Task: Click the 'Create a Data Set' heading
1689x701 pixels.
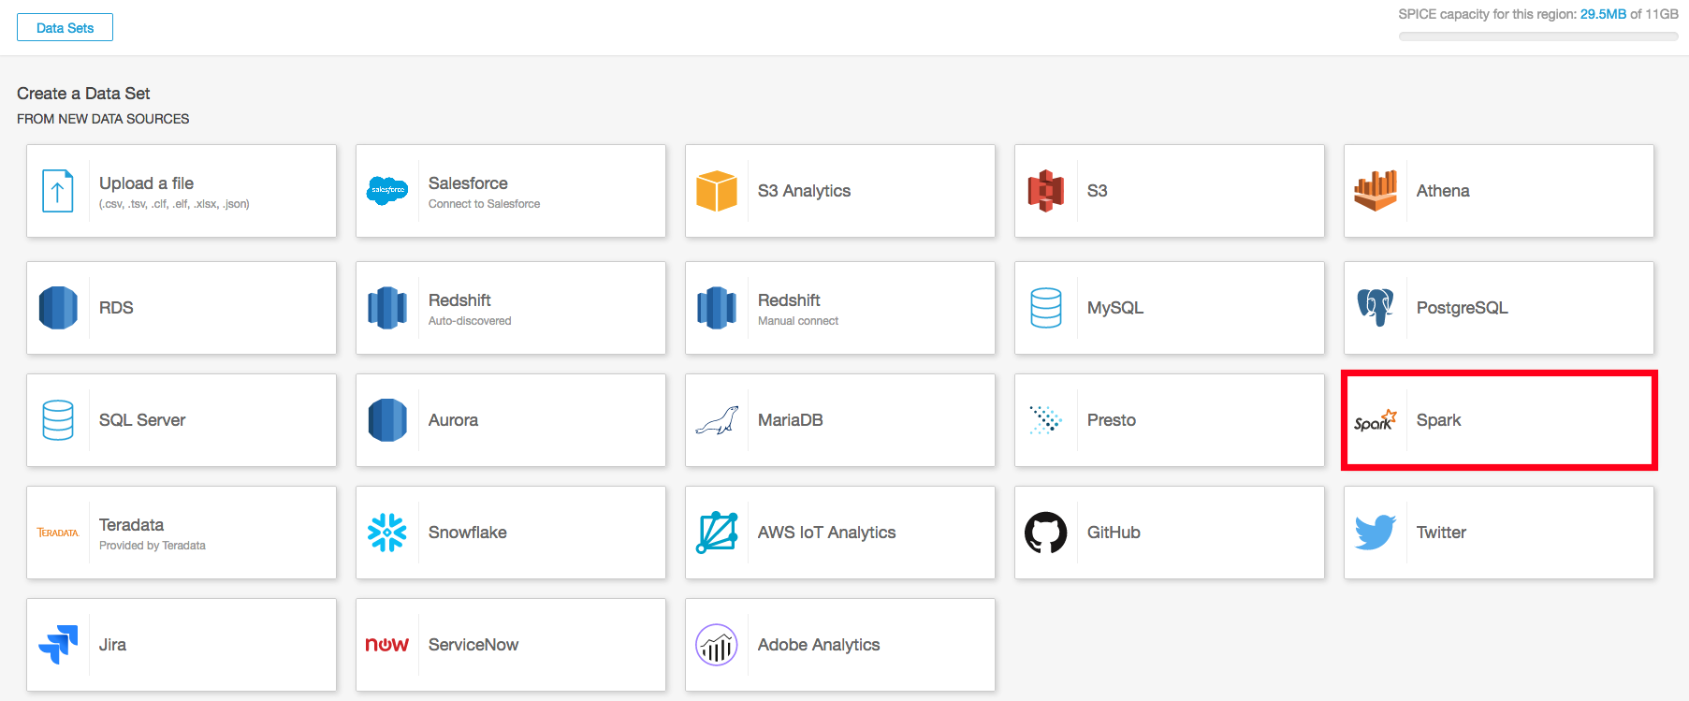Action: [83, 94]
